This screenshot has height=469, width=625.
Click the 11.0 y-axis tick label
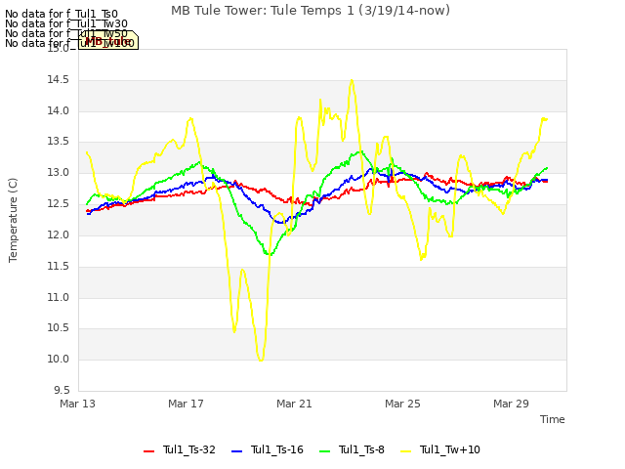[x=59, y=297]
